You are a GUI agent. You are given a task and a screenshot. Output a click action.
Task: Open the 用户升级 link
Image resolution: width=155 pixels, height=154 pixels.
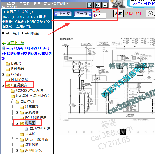pos(143,4)
